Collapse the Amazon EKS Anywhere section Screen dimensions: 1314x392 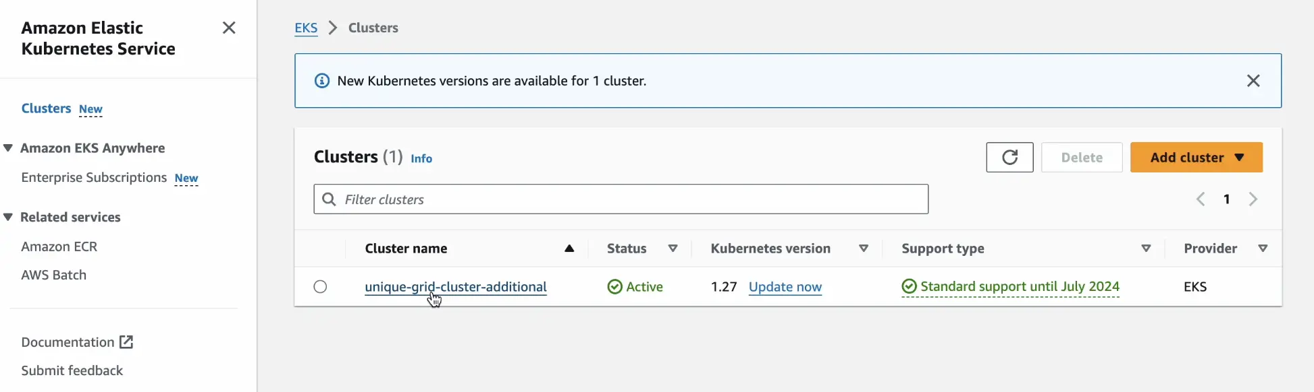(x=7, y=148)
